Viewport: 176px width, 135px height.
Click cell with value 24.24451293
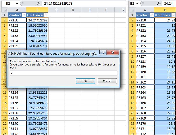coord(37,20)
